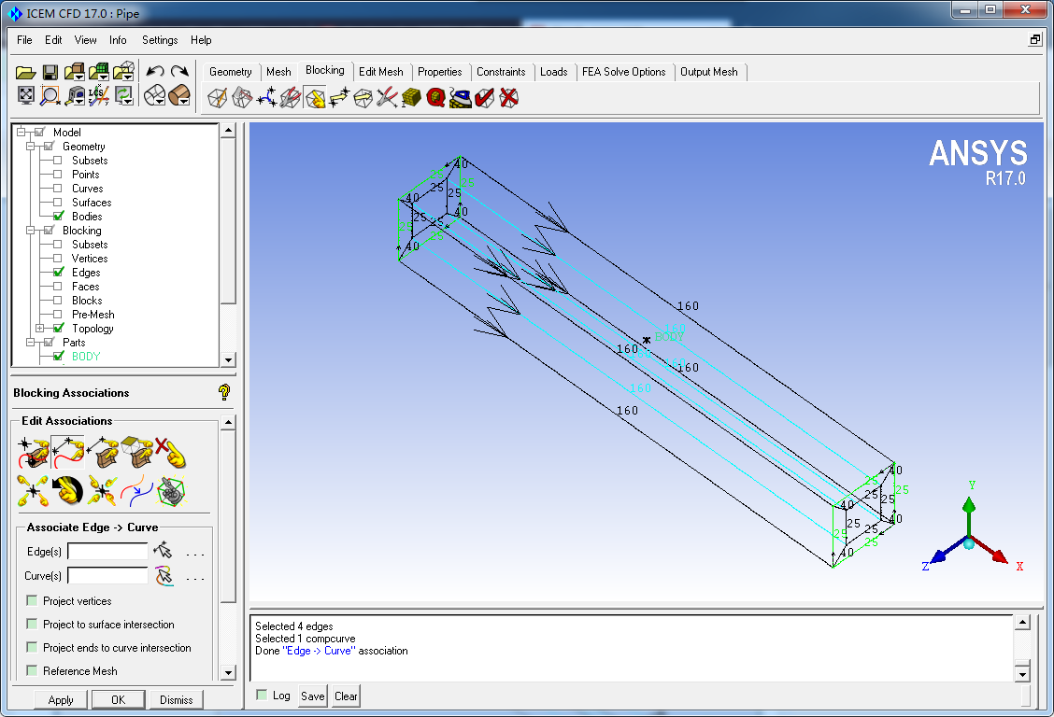Expand the Topology tree node
The image size is (1054, 717).
39,329
